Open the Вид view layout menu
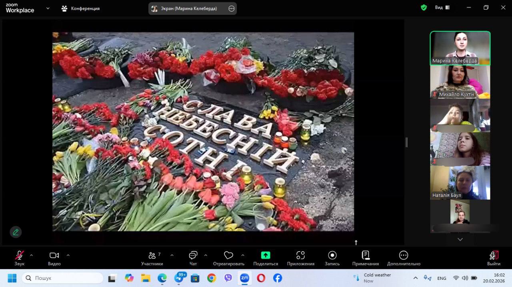Image resolution: width=512 pixels, height=287 pixels. (x=442, y=8)
